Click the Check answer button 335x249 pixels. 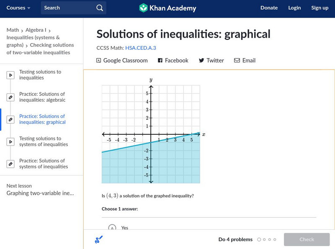[307, 239]
